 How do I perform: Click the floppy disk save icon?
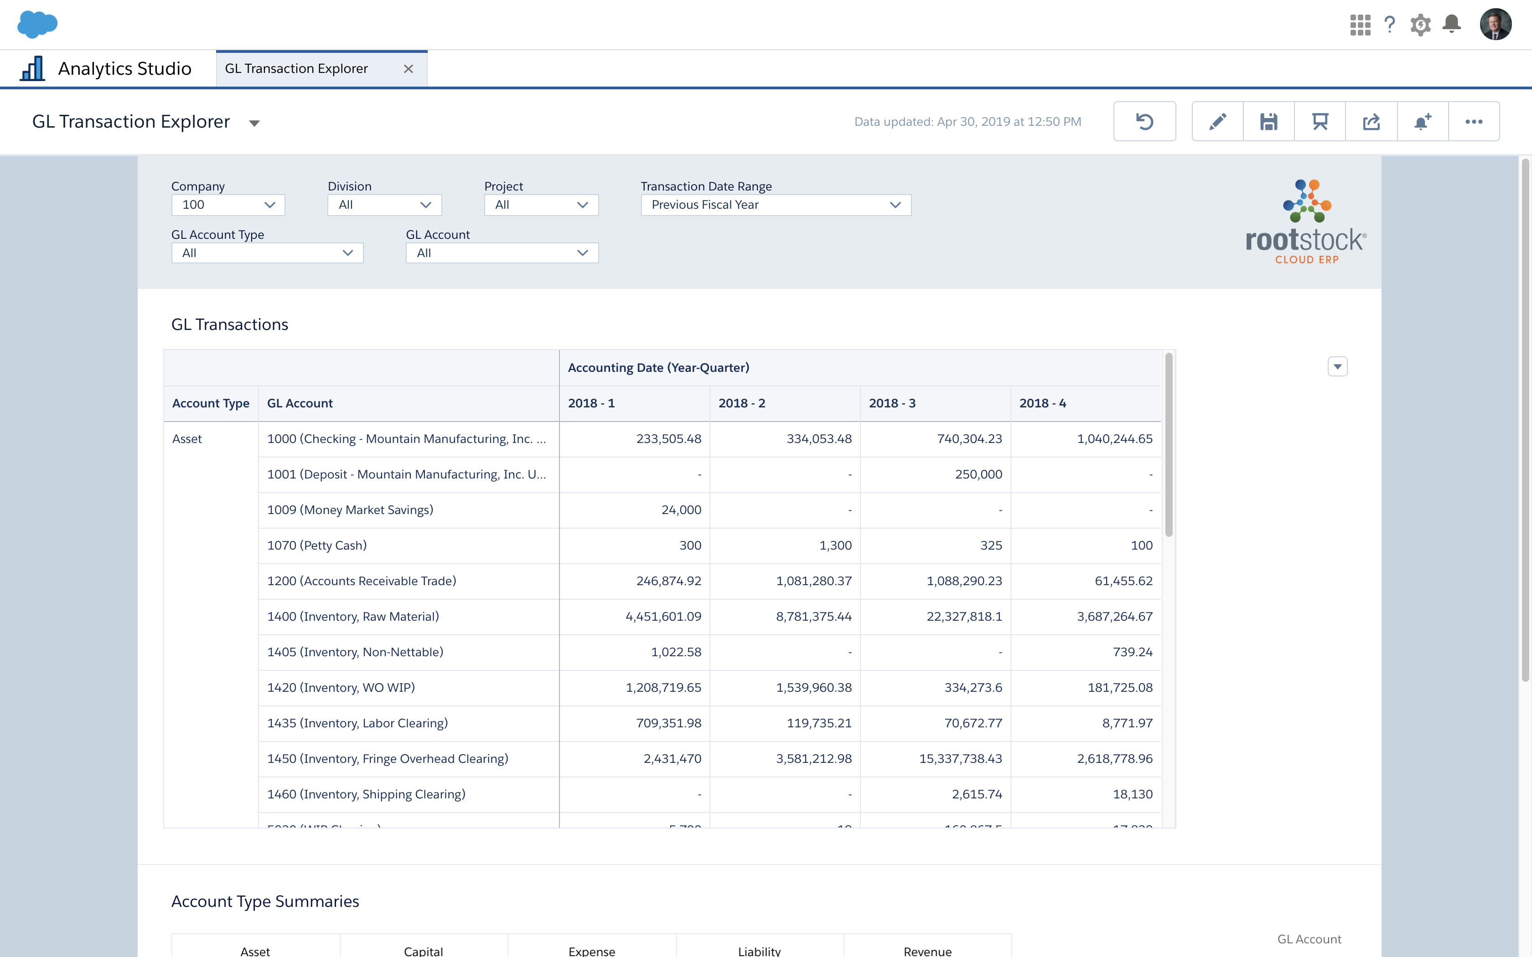click(x=1268, y=122)
